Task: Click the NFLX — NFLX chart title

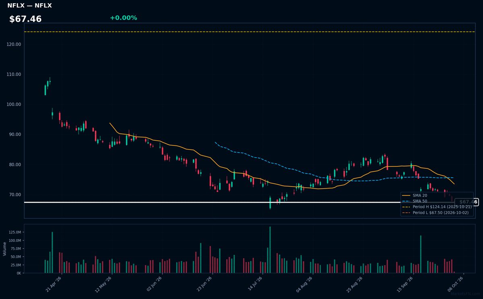Action: tap(29, 6)
